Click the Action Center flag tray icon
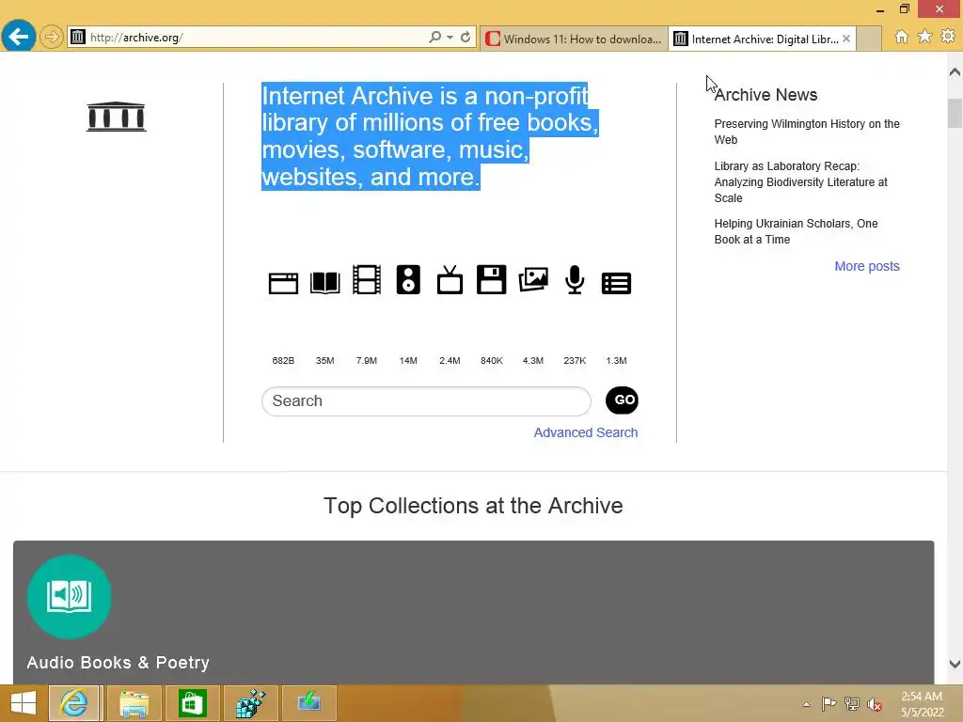The image size is (963, 722). tap(829, 704)
